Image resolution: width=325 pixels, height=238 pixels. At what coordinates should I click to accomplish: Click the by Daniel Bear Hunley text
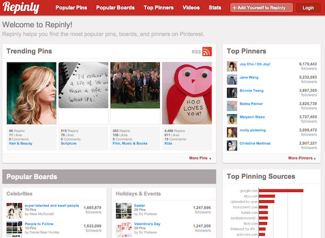[42, 232]
